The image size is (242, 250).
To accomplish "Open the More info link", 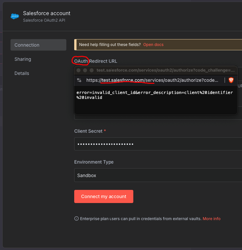I will 211,219.
